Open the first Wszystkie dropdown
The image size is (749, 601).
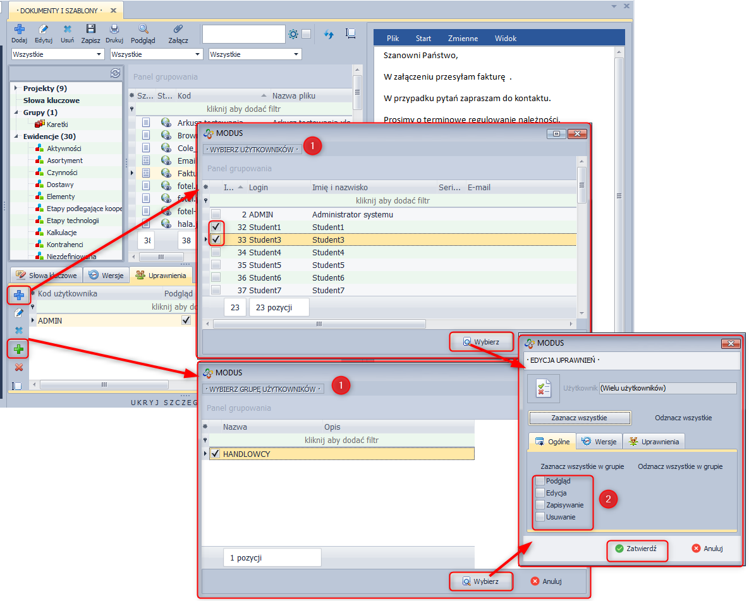coord(99,54)
